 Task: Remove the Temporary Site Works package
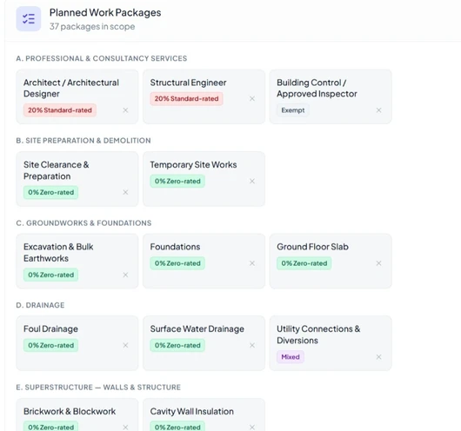click(x=252, y=181)
